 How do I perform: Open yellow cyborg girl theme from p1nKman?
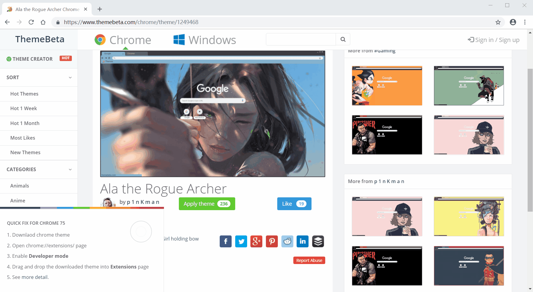pyautogui.click(x=469, y=216)
